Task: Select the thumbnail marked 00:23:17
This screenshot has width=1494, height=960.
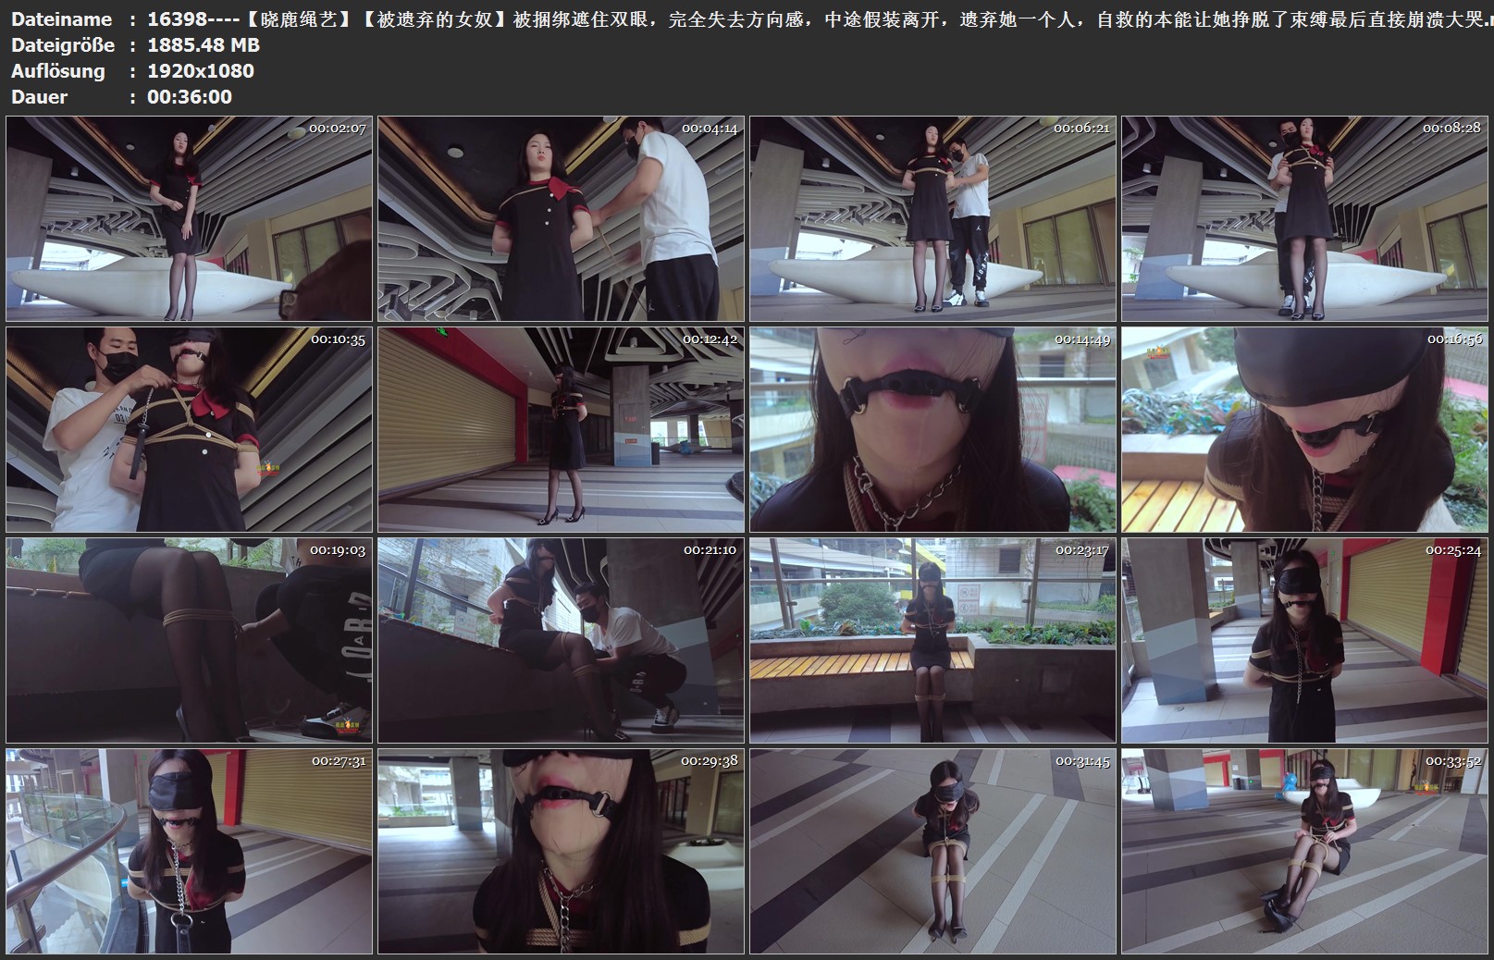Action: pos(932,640)
